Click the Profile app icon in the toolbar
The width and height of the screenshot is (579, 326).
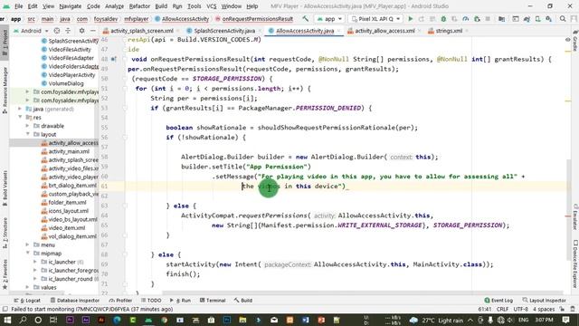[466, 18]
